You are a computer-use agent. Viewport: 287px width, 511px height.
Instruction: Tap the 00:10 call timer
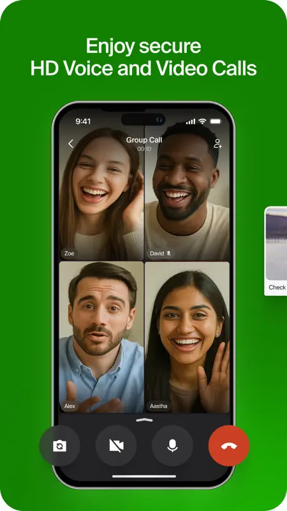point(144,149)
